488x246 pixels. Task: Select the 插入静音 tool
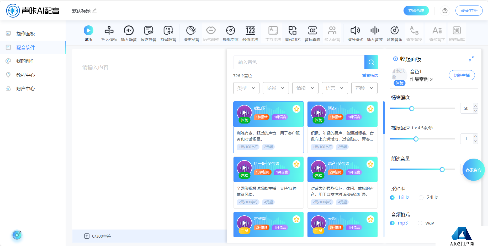pos(129,33)
